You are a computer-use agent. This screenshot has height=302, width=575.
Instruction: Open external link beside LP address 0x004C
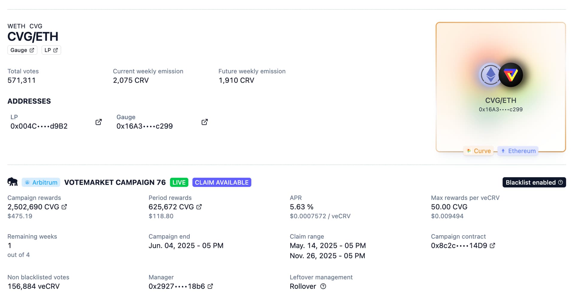point(99,122)
